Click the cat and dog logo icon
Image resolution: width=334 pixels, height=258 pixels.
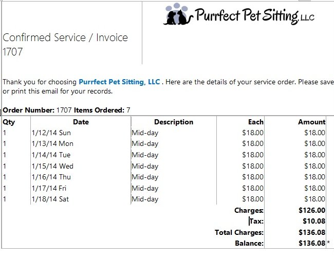pyautogui.click(x=178, y=15)
